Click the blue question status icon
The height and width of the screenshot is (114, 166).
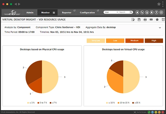[152, 112]
